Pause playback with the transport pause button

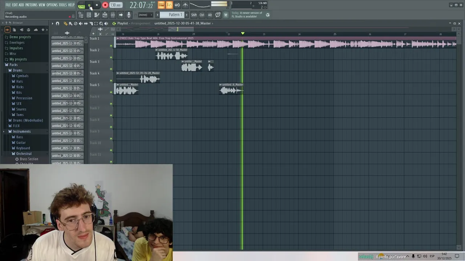(89, 5)
